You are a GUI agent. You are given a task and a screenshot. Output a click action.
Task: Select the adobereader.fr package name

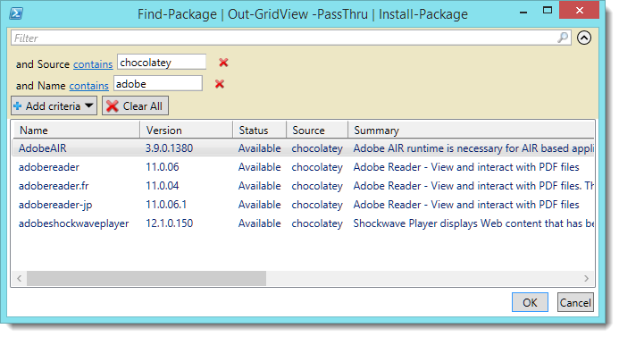tap(54, 186)
